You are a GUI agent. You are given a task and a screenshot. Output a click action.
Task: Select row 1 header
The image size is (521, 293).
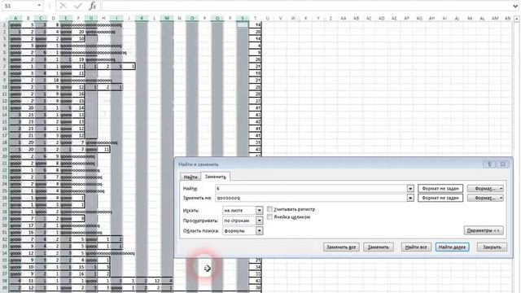5,24
